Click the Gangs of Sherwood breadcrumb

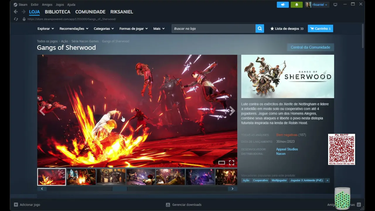(x=115, y=41)
